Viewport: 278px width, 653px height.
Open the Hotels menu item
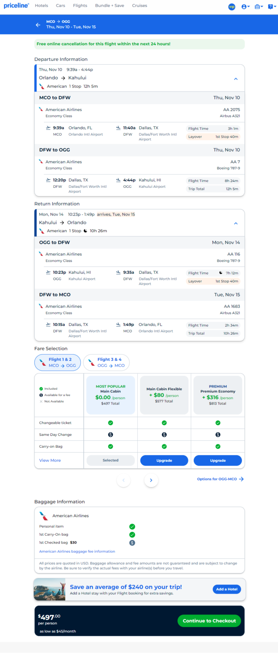click(x=41, y=6)
